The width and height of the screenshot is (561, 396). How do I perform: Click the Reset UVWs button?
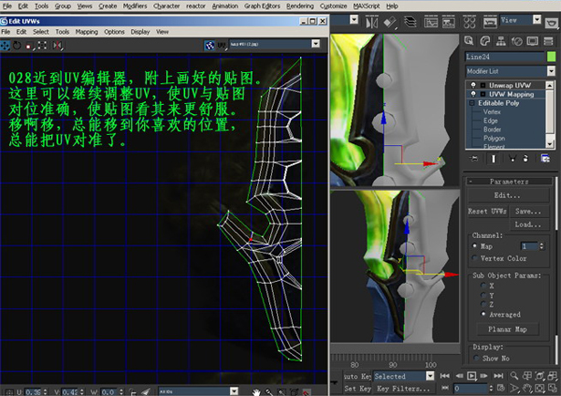[488, 211]
